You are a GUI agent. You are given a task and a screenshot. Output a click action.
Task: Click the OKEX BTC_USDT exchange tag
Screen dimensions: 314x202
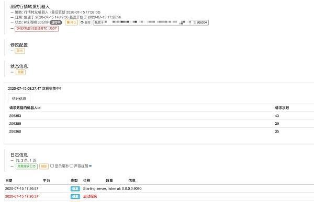point(37,29)
